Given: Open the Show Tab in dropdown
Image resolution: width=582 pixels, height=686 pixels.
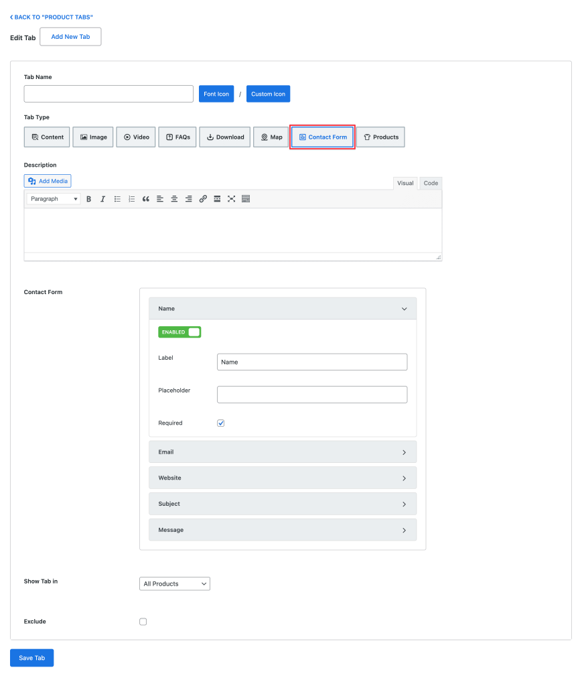Looking at the screenshot, I should pos(175,584).
